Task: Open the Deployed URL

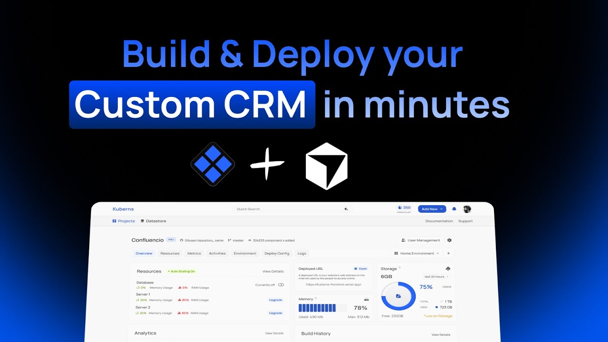Action: [361, 268]
